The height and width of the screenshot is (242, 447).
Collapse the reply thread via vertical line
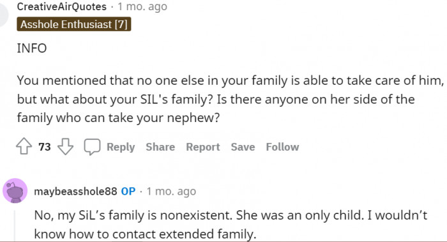(x=15, y=226)
